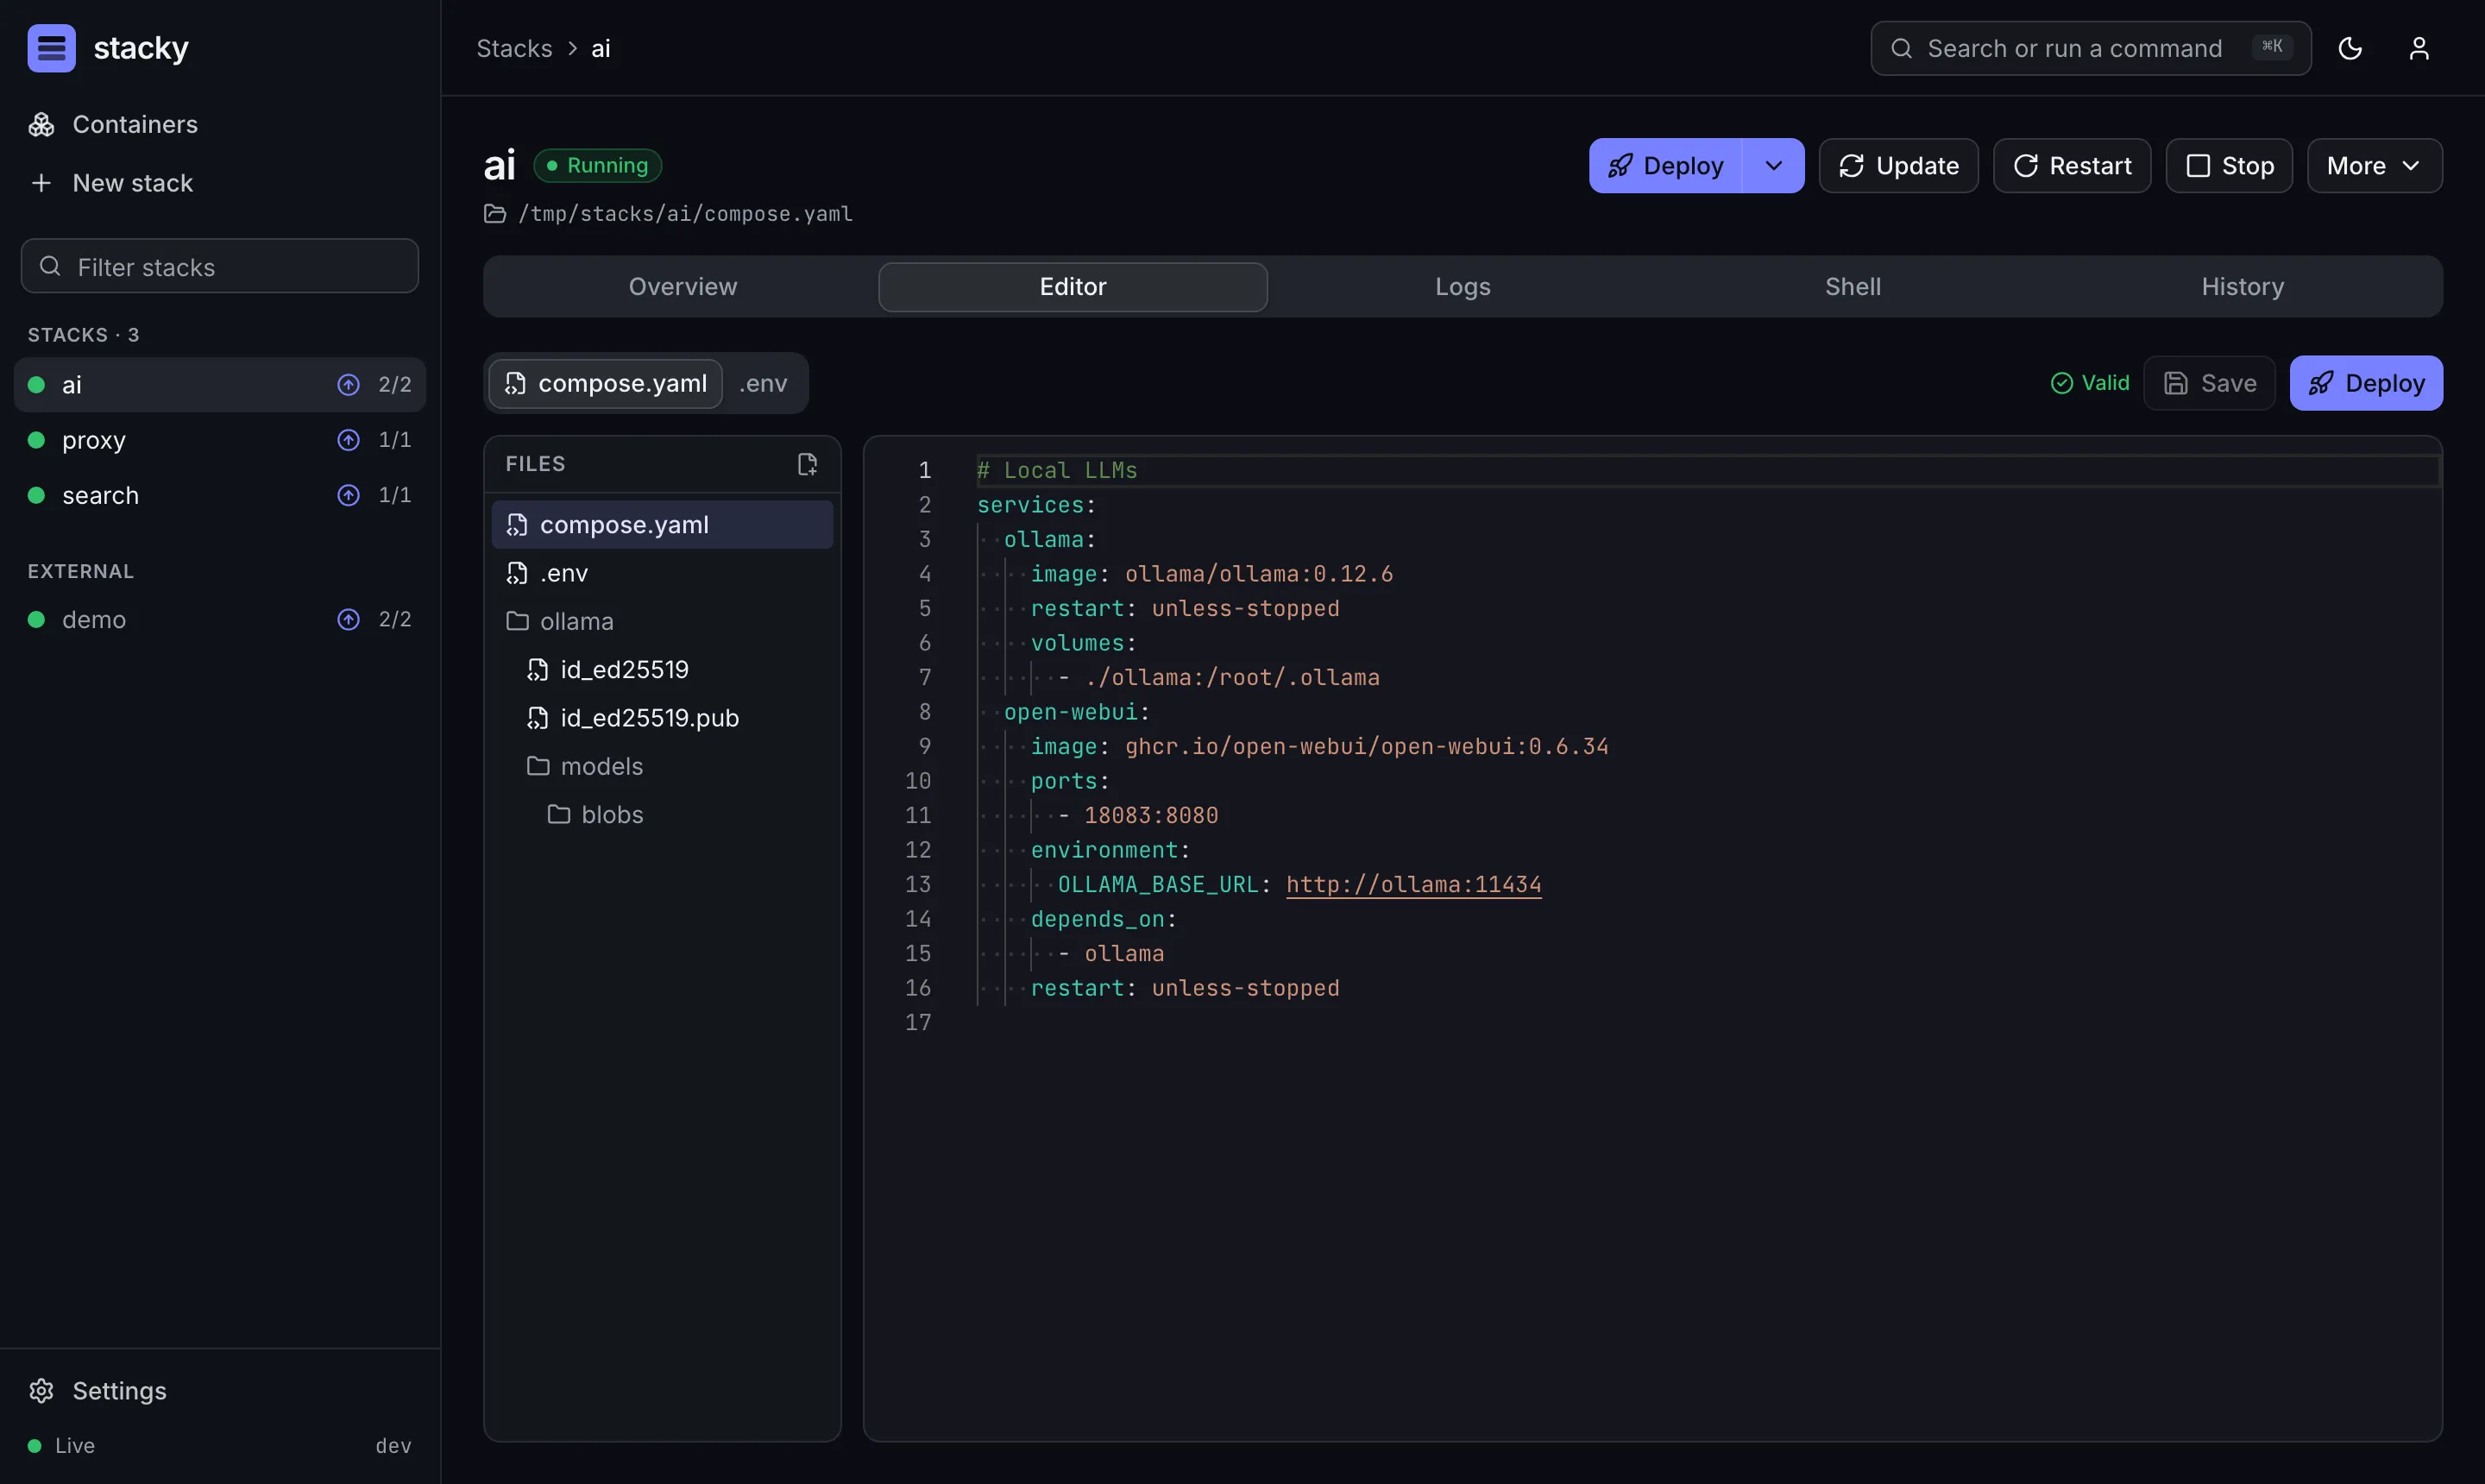2485x1484 pixels.
Task: Open the external demo stack
Action: [x=220, y=619]
